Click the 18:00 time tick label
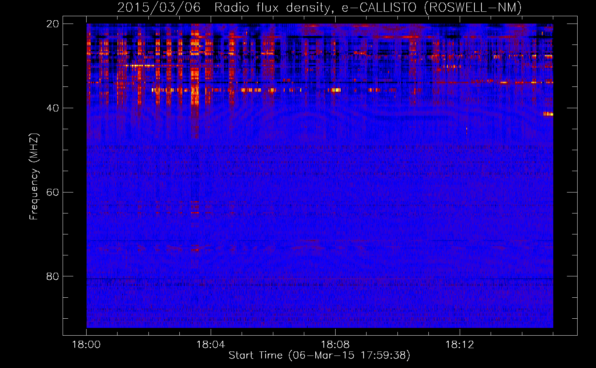The image size is (596, 368). (x=86, y=345)
